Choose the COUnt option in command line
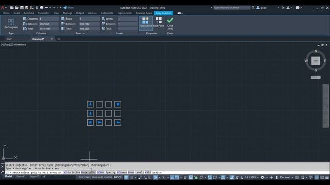The image size is (330, 185). point(101,173)
